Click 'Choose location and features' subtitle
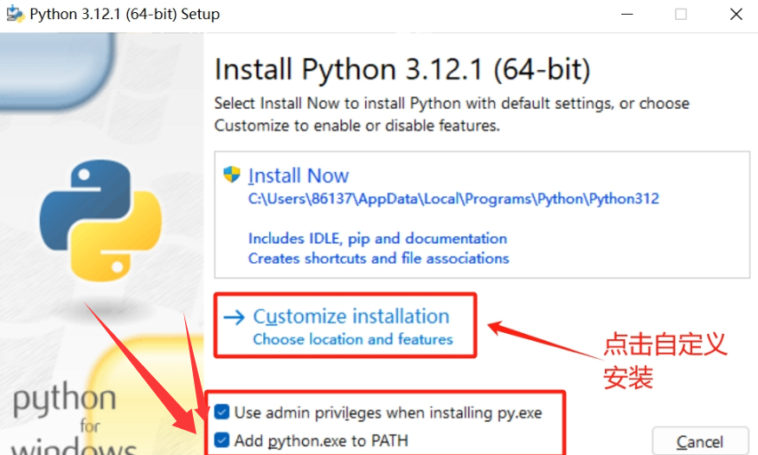758x455 pixels. (x=353, y=339)
